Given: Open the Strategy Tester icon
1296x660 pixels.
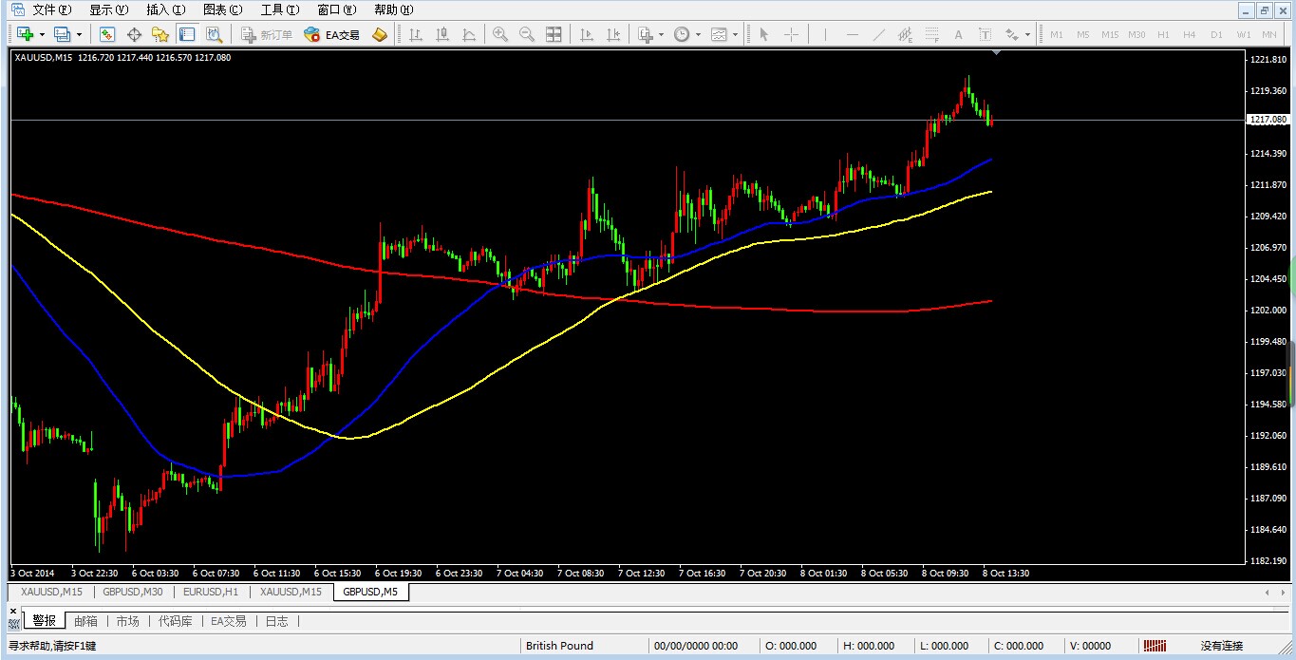Looking at the screenshot, I should pyautogui.click(x=215, y=34).
